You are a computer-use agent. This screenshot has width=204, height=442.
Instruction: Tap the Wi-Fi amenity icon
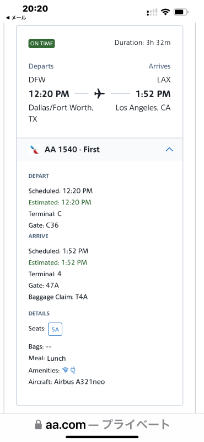coord(65,370)
